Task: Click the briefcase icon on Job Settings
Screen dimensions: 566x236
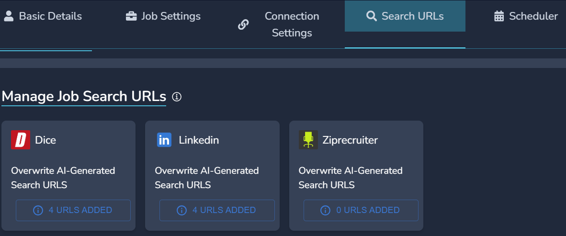Action: pos(131,16)
